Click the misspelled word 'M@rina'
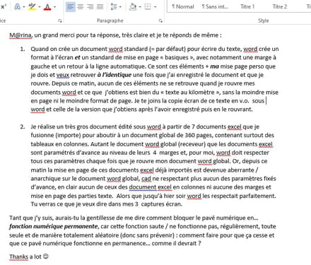Image resolution: width=311 pixels, height=265 pixels. (20, 35)
